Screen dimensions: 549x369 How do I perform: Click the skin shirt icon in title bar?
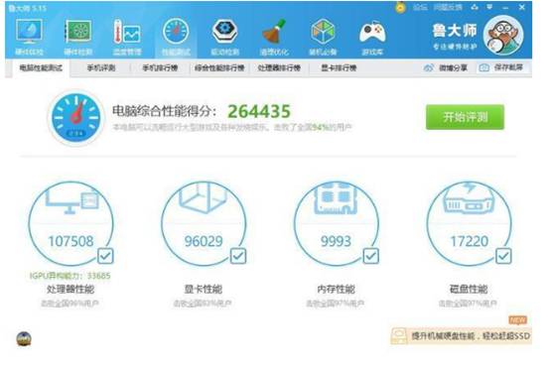pos(475,7)
